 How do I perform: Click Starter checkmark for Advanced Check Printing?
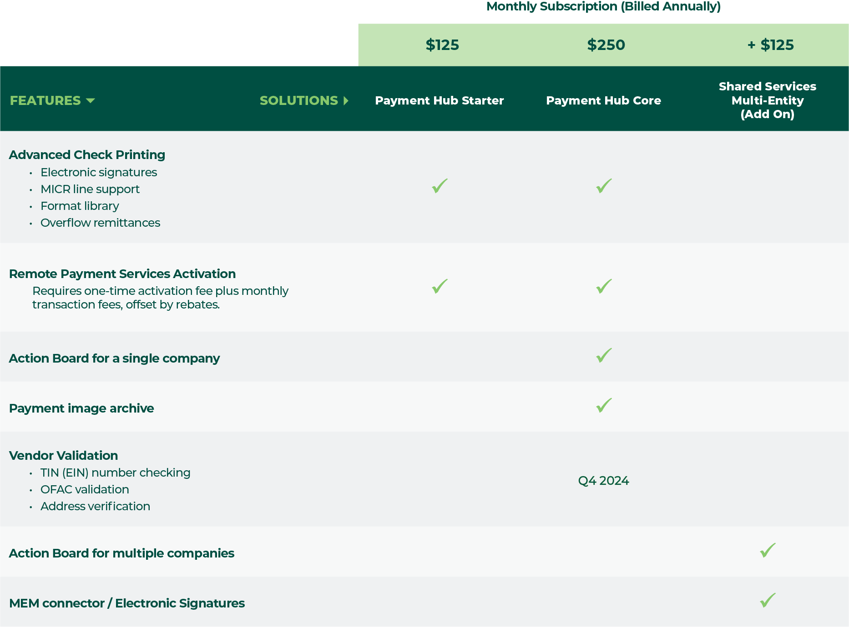[440, 186]
